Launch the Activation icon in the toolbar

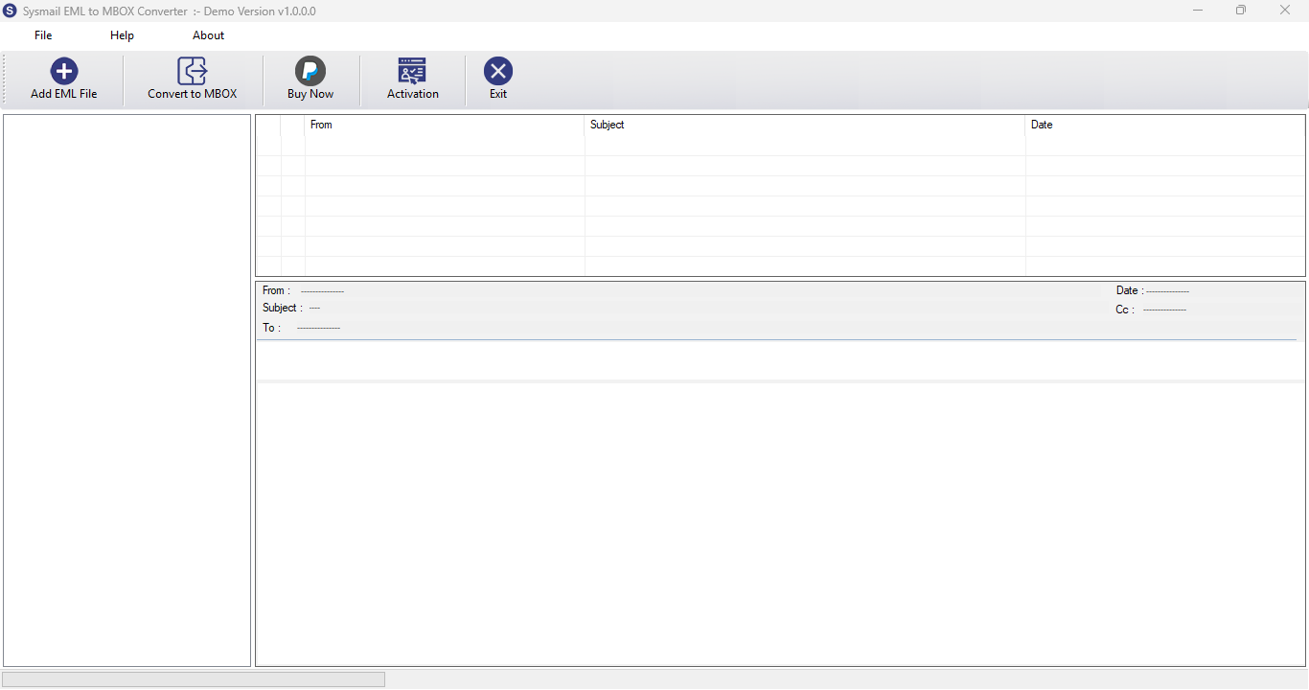412,71
